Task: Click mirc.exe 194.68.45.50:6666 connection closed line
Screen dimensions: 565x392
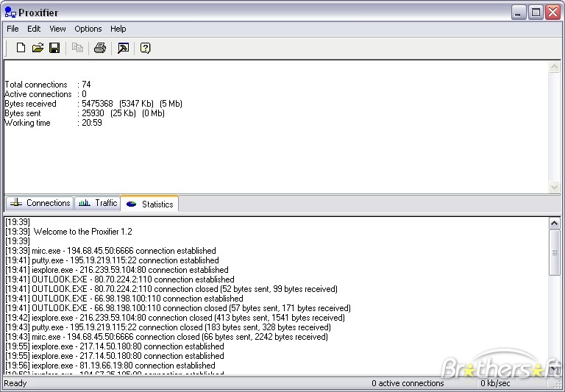Action: [x=167, y=337]
